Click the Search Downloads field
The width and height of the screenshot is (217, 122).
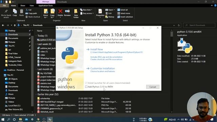point(199,25)
